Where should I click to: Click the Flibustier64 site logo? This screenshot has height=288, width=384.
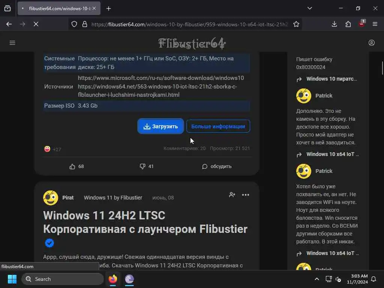click(192, 43)
